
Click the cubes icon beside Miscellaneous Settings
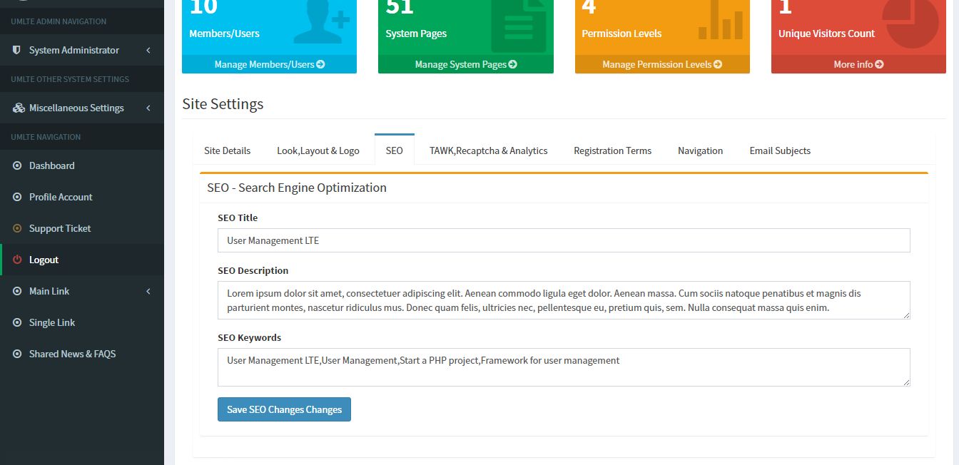[19, 108]
